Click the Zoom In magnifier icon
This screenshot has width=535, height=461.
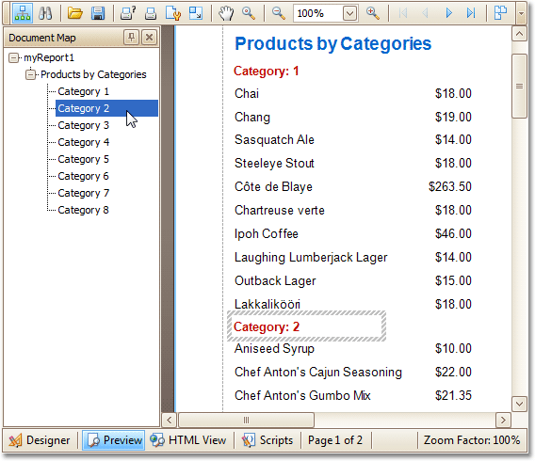[x=373, y=13]
